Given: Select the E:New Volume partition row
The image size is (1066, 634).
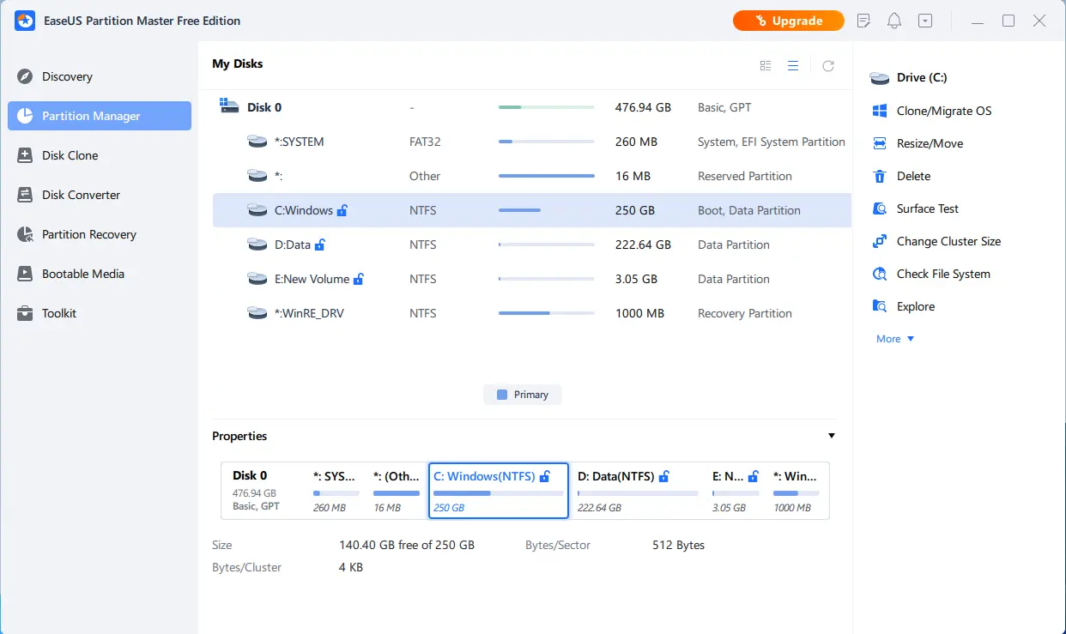Looking at the screenshot, I should click(x=531, y=279).
